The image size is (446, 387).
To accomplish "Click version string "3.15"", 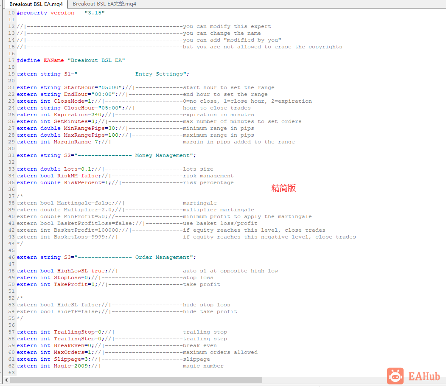I will tap(95, 13).
